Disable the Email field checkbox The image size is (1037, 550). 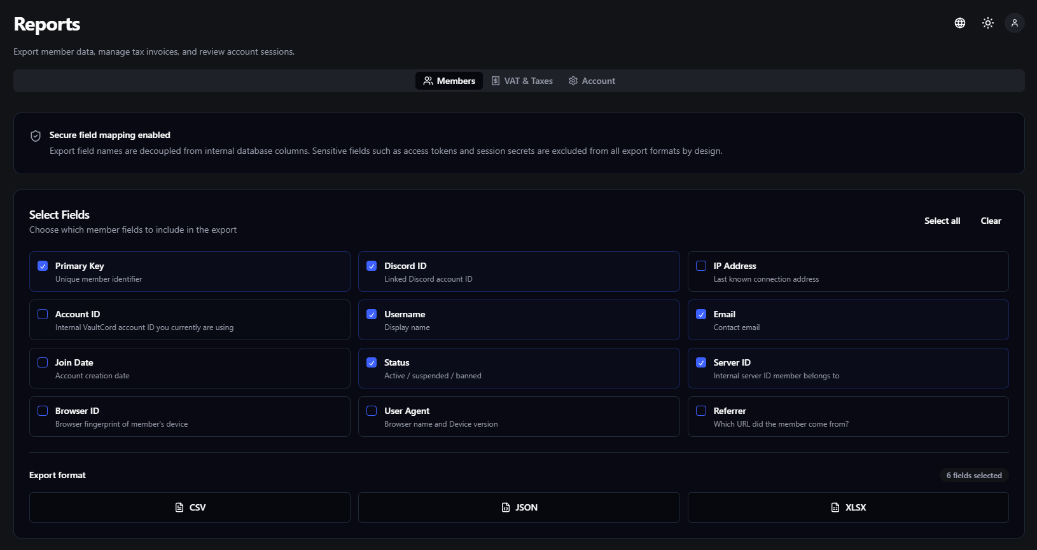(x=701, y=314)
